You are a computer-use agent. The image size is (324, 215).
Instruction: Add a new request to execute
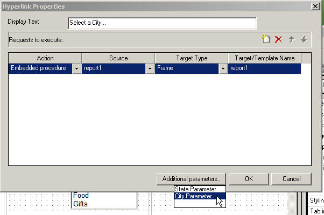click(266, 39)
